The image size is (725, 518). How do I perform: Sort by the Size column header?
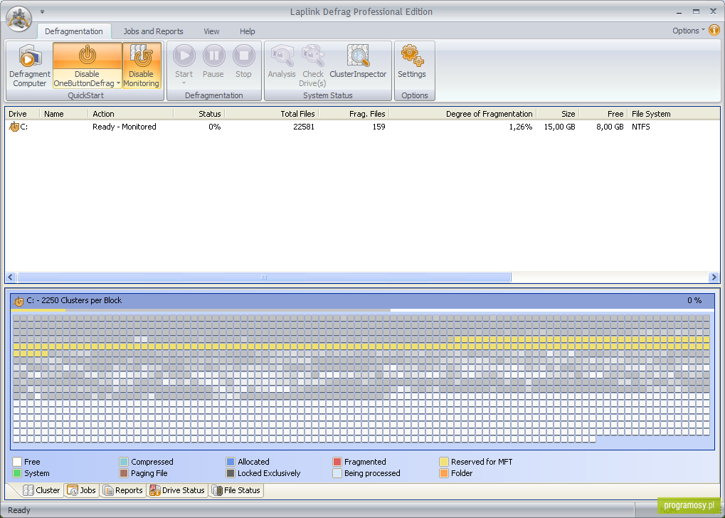tap(558, 114)
